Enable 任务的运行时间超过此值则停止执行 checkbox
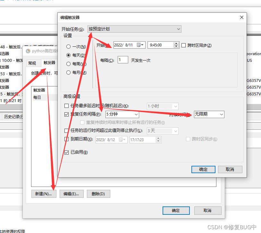 [66, 131]
